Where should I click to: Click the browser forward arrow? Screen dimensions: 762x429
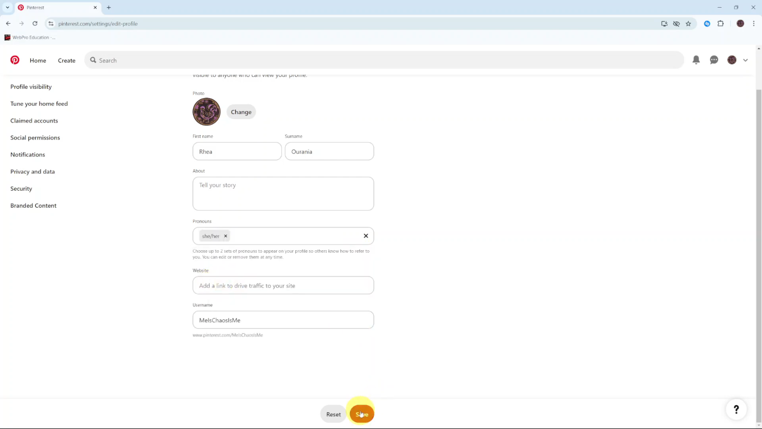point(21,23)
